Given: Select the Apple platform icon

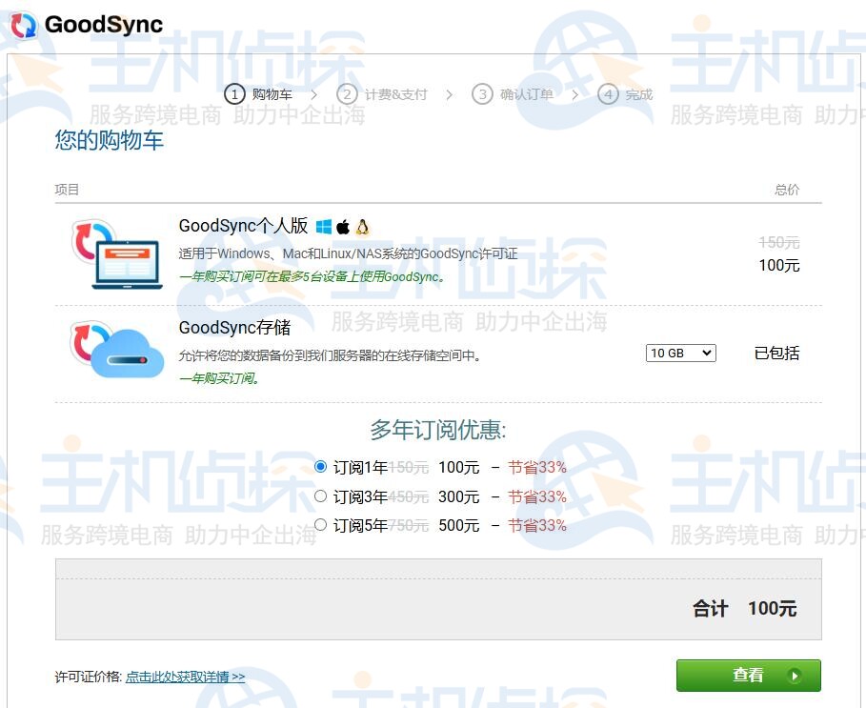Looking at the screenshot, I should coord(343,226).
